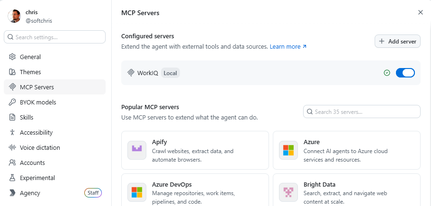431x206 pixels.
Task: Click the Apify logo icon
Action: [x=136, y=150]
